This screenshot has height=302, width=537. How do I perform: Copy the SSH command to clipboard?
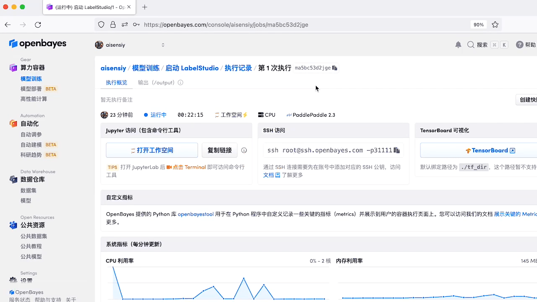396,150
